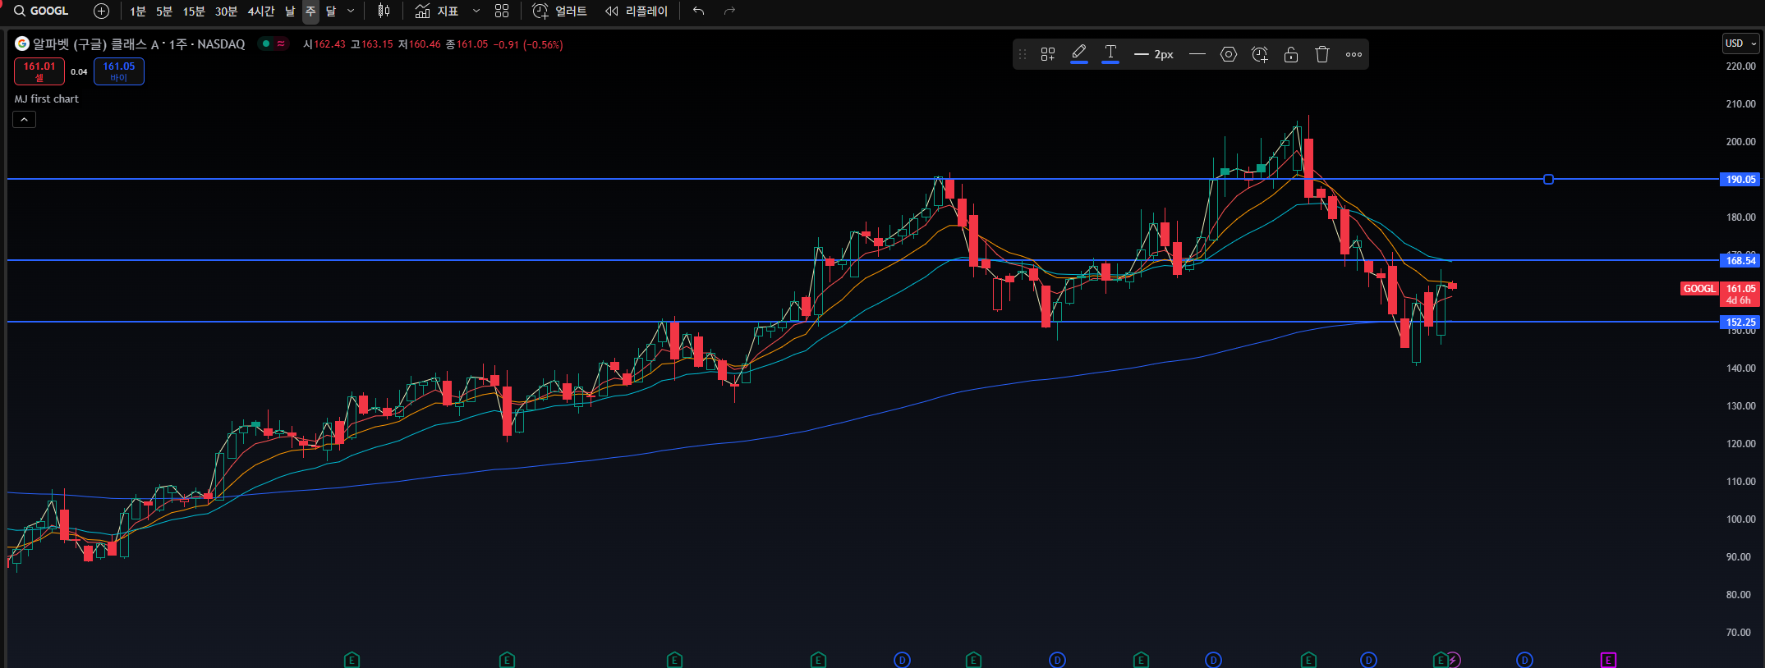Select the 주 weekly timeframe

[x=310, y=11]
